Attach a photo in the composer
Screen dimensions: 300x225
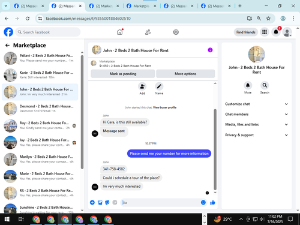point(100,202)
